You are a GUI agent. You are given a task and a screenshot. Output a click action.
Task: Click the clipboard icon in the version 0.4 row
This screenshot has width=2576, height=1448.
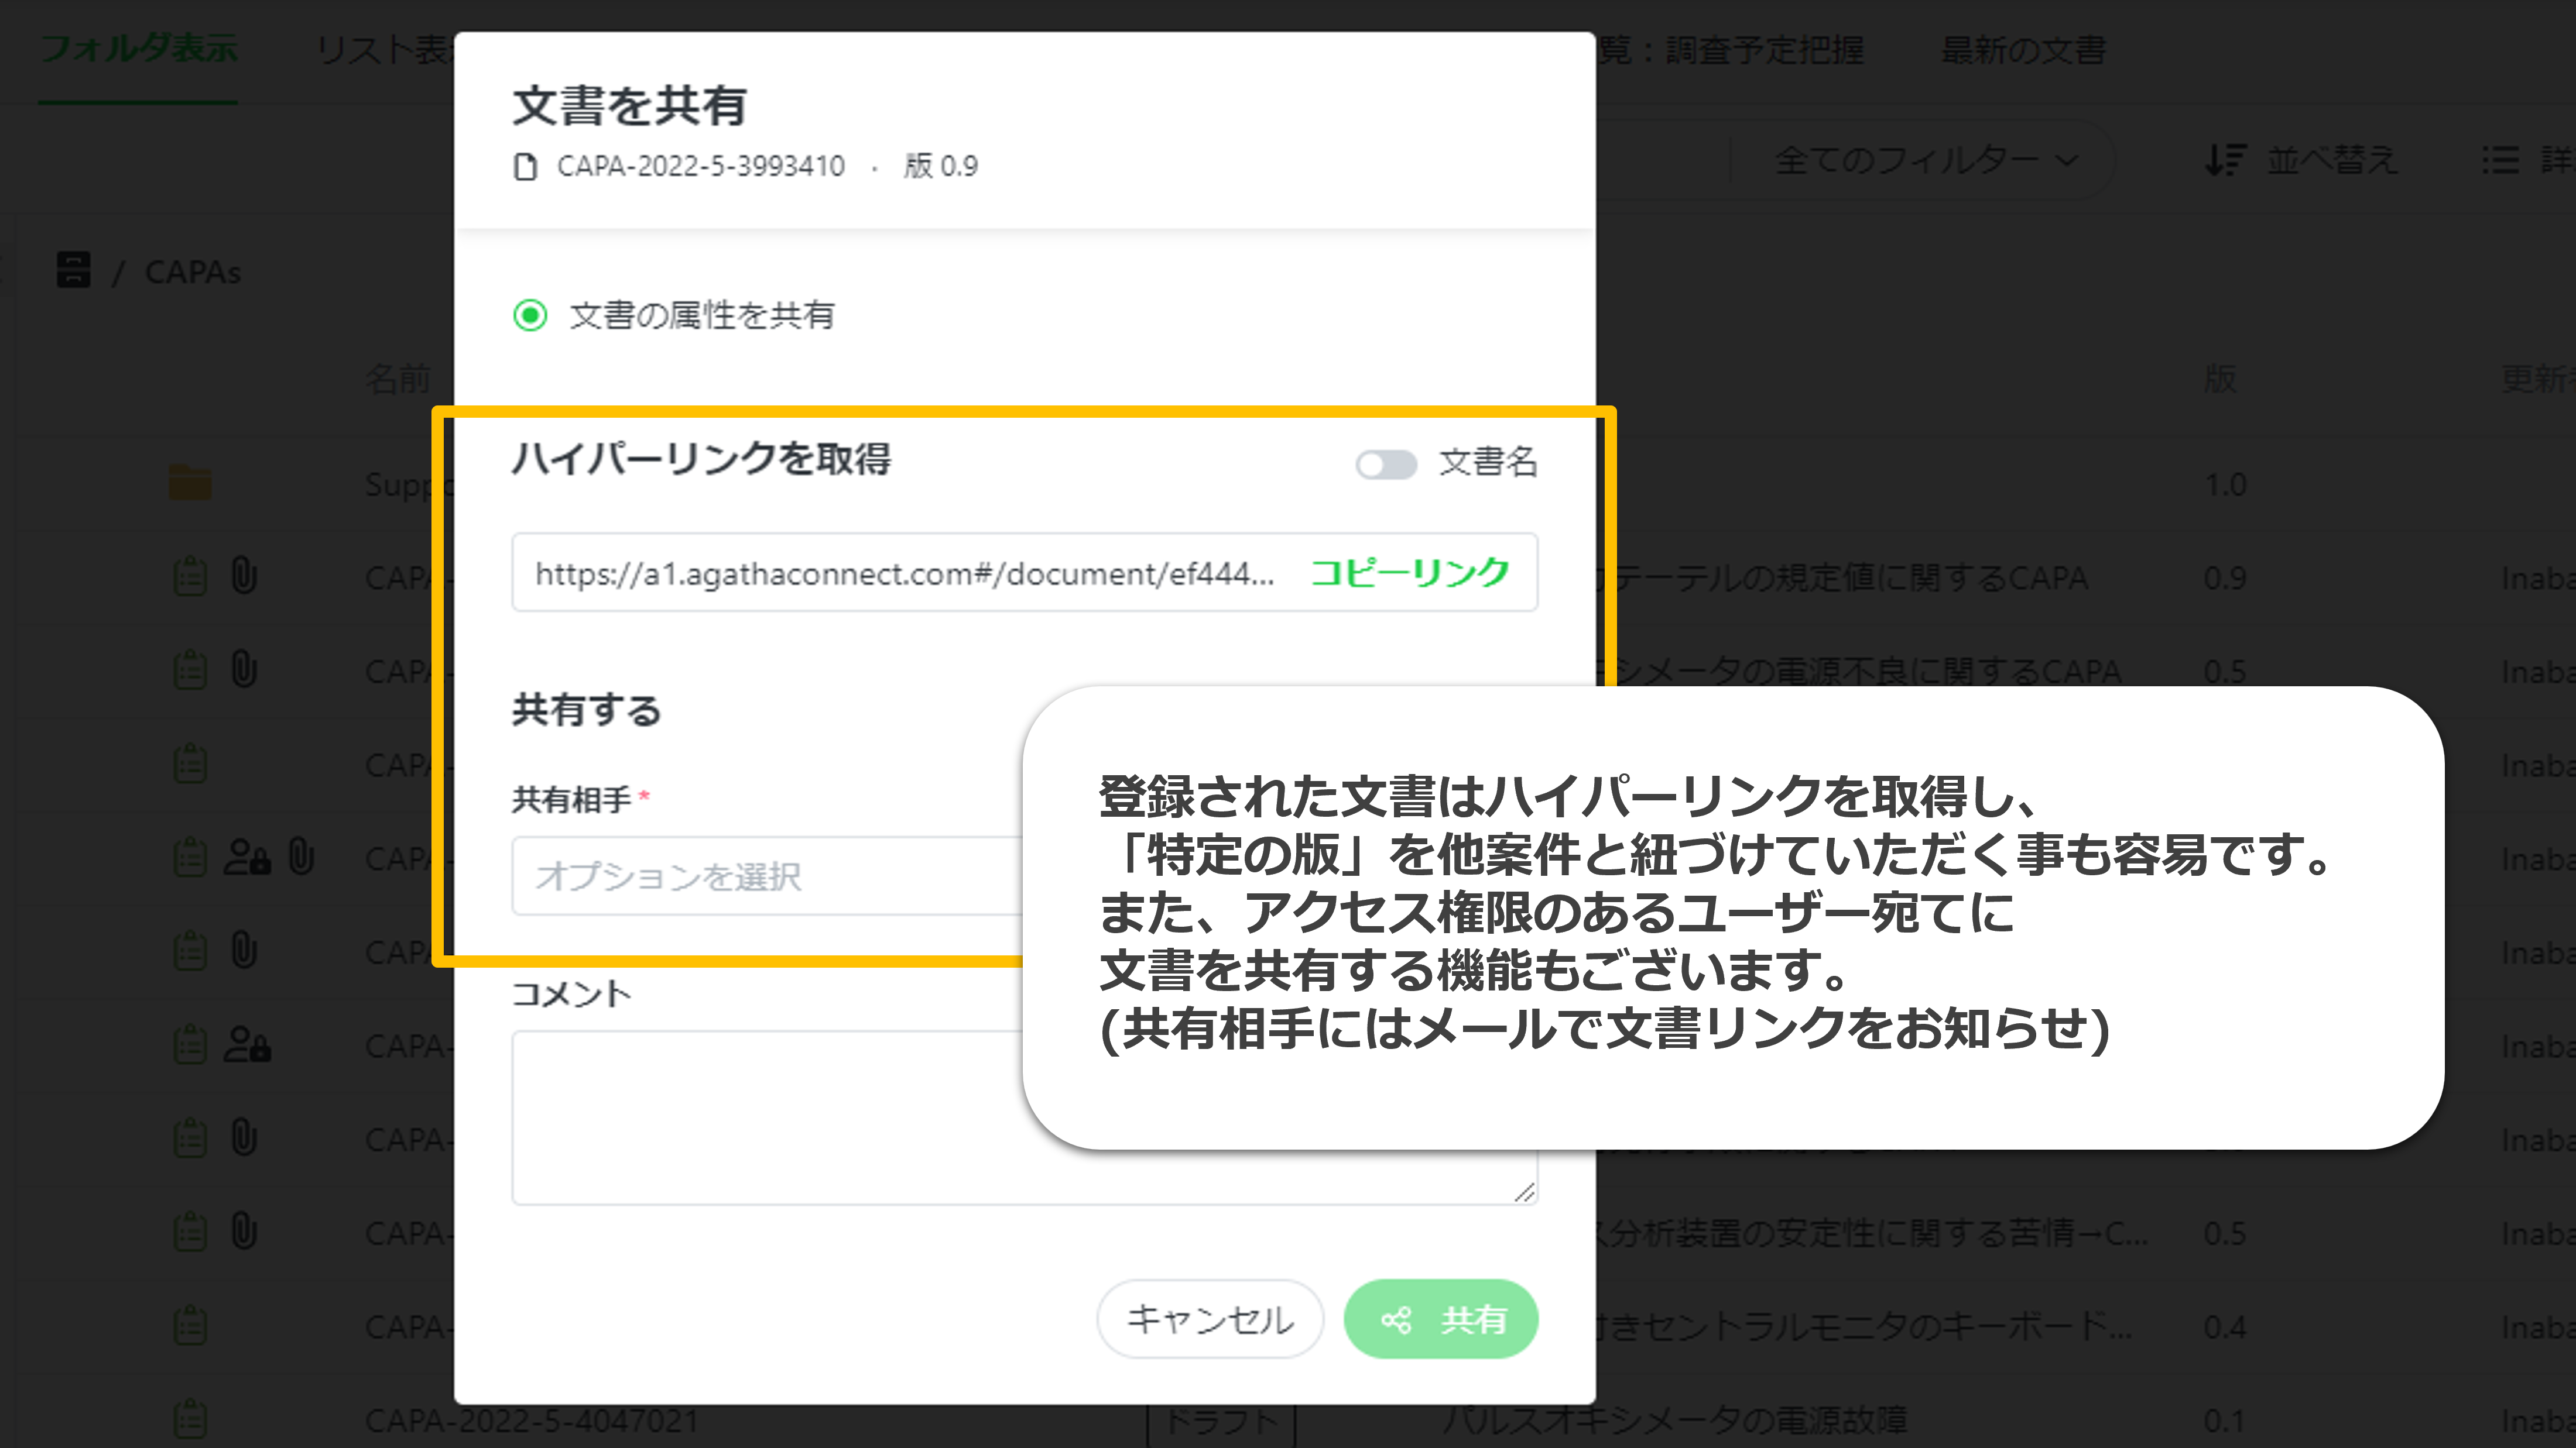pos(190,1326)
